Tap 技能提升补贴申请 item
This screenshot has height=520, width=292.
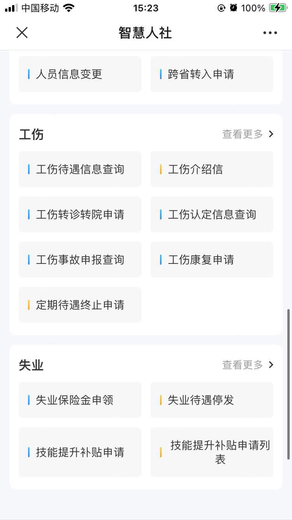point(80,452)
